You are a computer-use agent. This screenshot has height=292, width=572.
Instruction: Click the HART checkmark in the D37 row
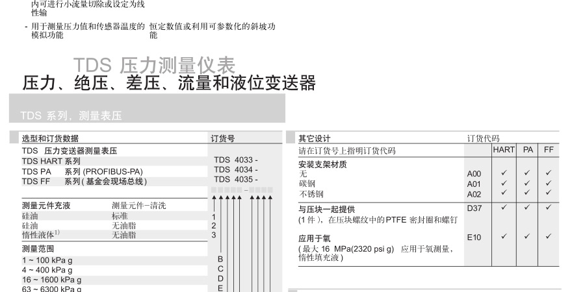504,207
